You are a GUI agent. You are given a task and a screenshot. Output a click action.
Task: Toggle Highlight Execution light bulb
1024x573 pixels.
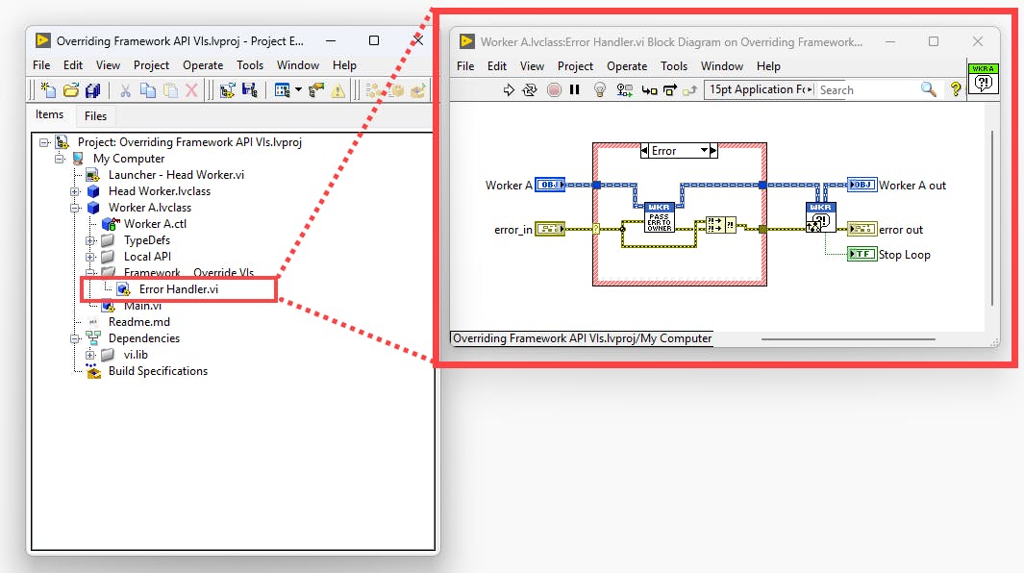tap(600, 89)
